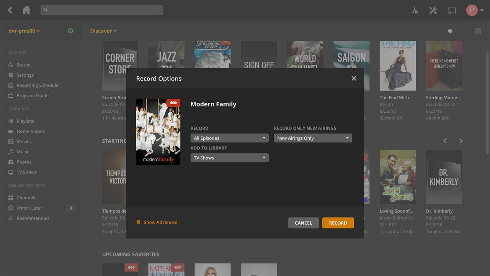
Task: Open the account menu arrow beside avatar
Action: click(482, 11)
